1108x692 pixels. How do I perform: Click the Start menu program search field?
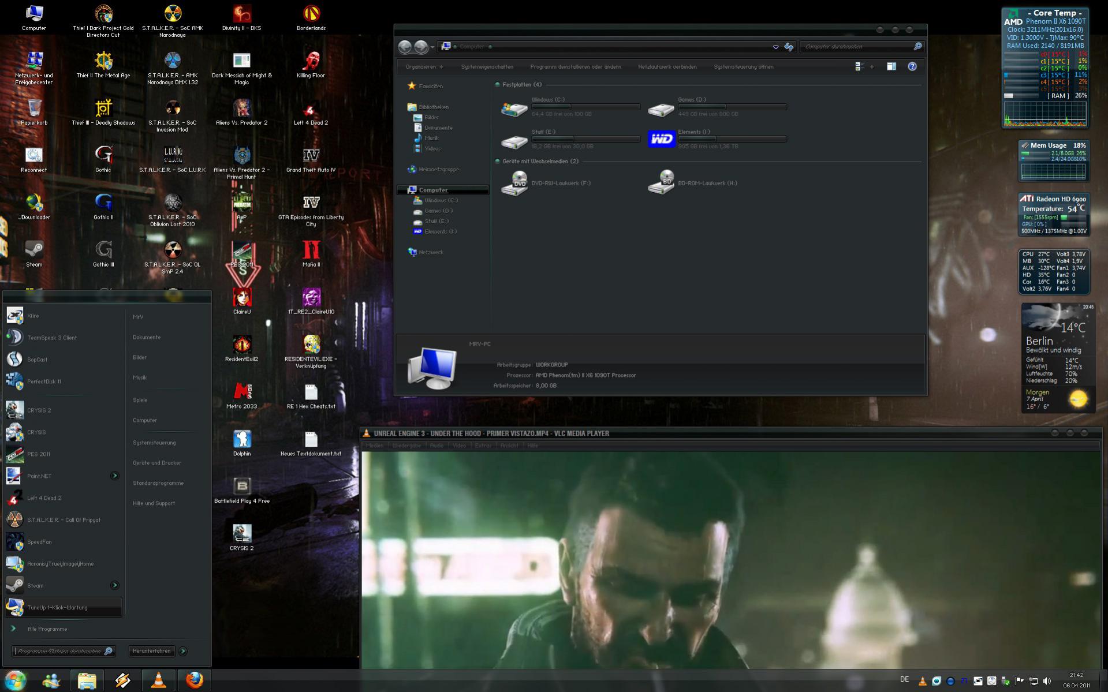coord(64,651)
